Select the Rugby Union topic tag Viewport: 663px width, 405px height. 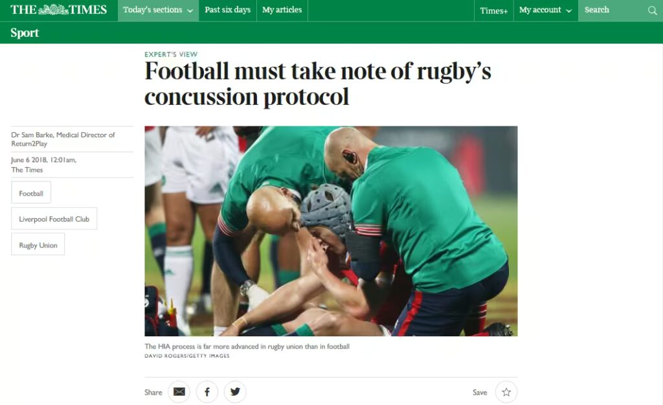pyautogui.click(x=38, y=244)
